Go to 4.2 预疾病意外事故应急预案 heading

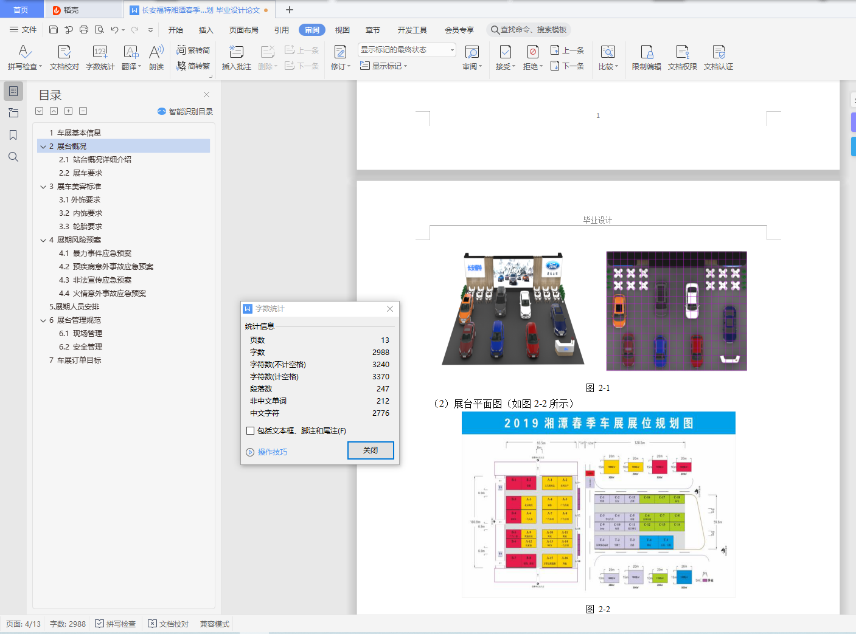pos(106,267)
